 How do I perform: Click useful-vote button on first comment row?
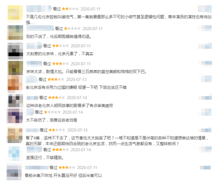point(204,9)
